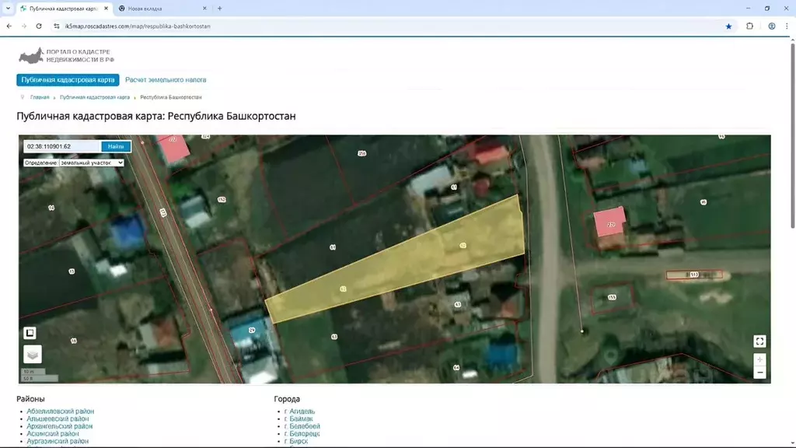Switch to the 'Новая вкладка' tab
Viewport: 796px width, 448px height.
163,9
